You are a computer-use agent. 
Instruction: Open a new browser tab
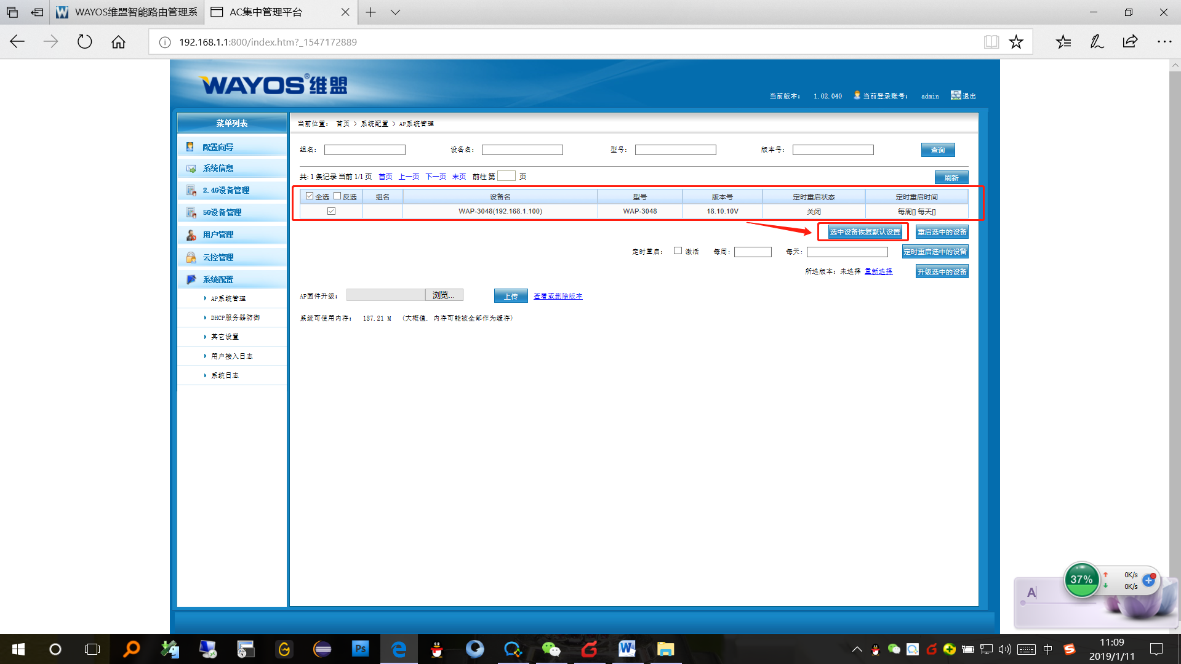370,12
